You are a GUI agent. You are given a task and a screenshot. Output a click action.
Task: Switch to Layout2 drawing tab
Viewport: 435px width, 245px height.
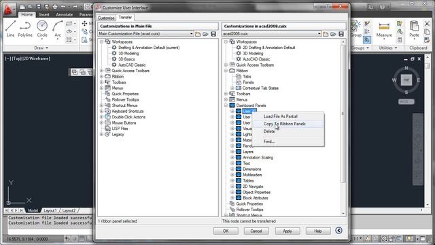69,210
